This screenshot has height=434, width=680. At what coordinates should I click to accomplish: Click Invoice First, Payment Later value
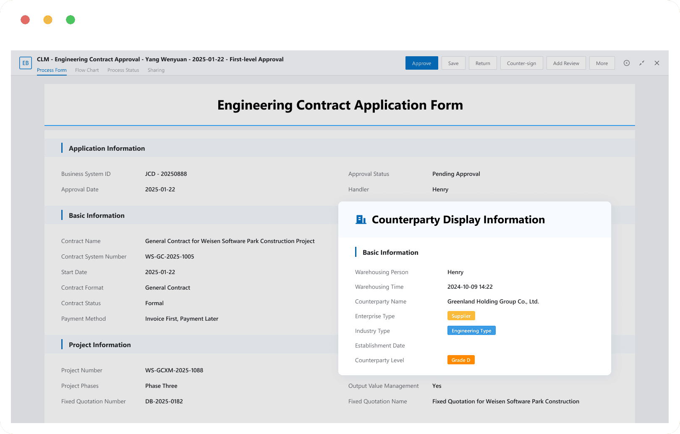(x=182, y=319)
